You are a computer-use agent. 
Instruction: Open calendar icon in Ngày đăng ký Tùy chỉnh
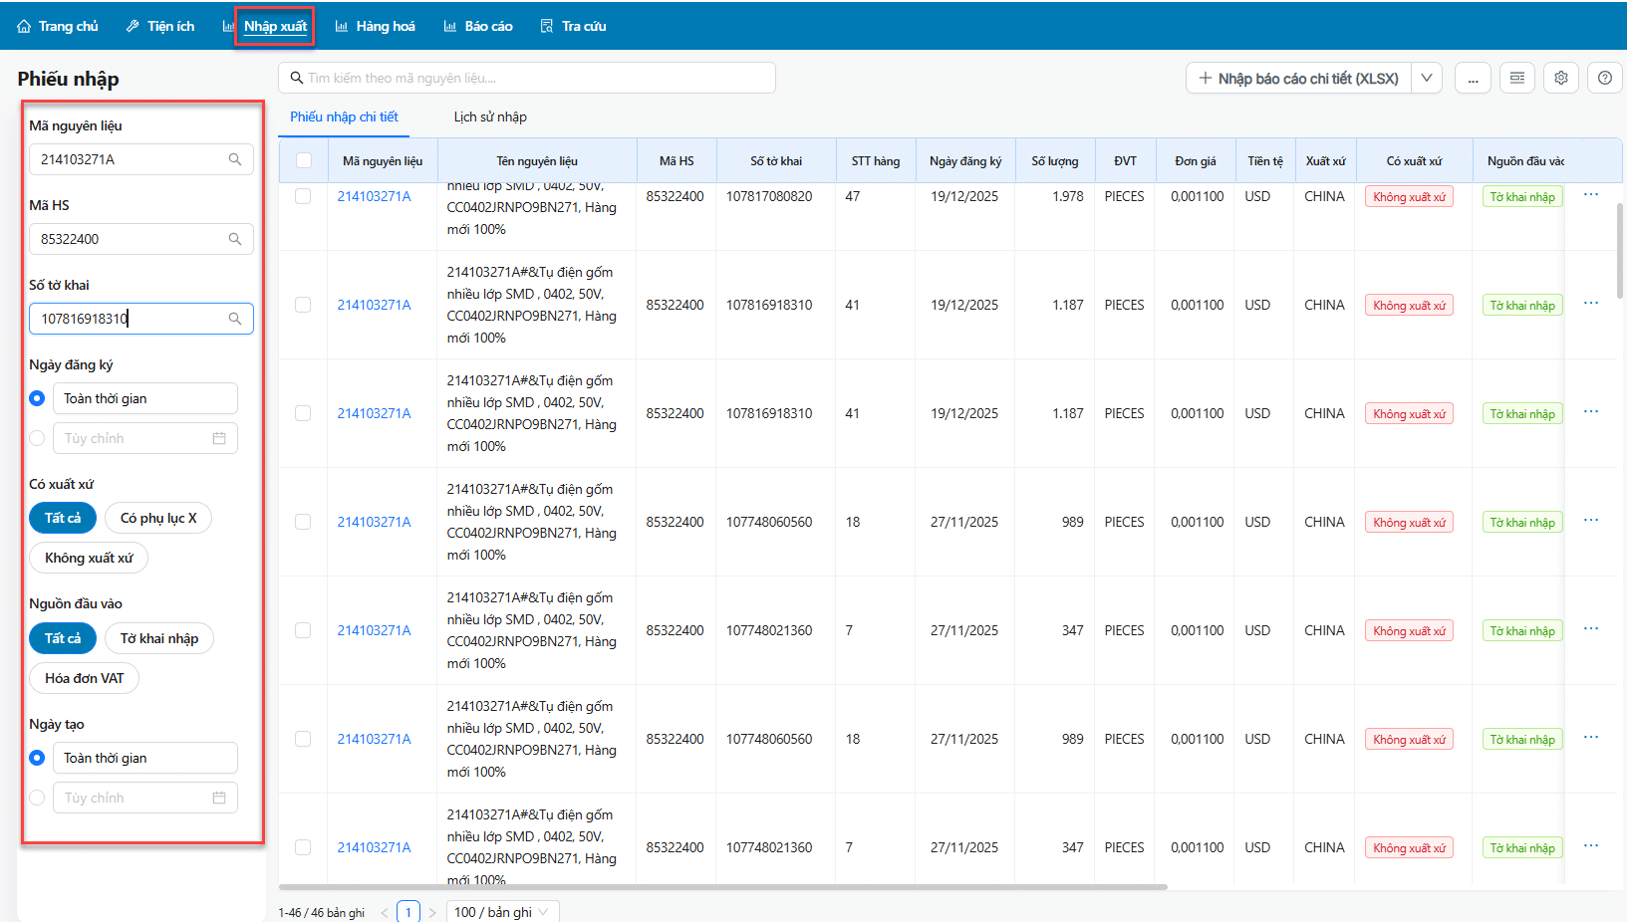[x=219, y=438]
